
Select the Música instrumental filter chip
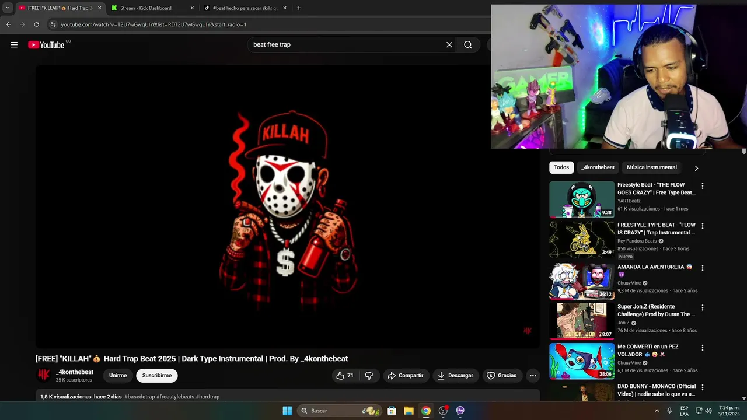tap(652, 167)
